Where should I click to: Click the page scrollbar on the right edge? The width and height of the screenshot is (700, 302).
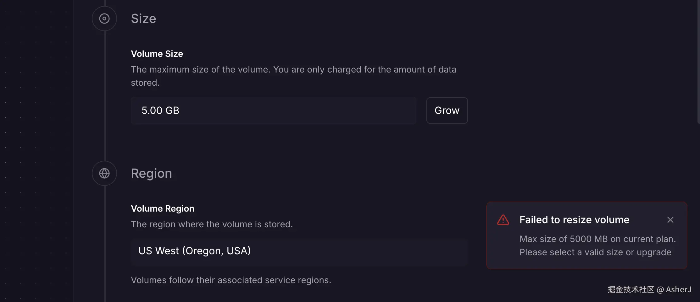pyautogui.click(x=698, y=63)
